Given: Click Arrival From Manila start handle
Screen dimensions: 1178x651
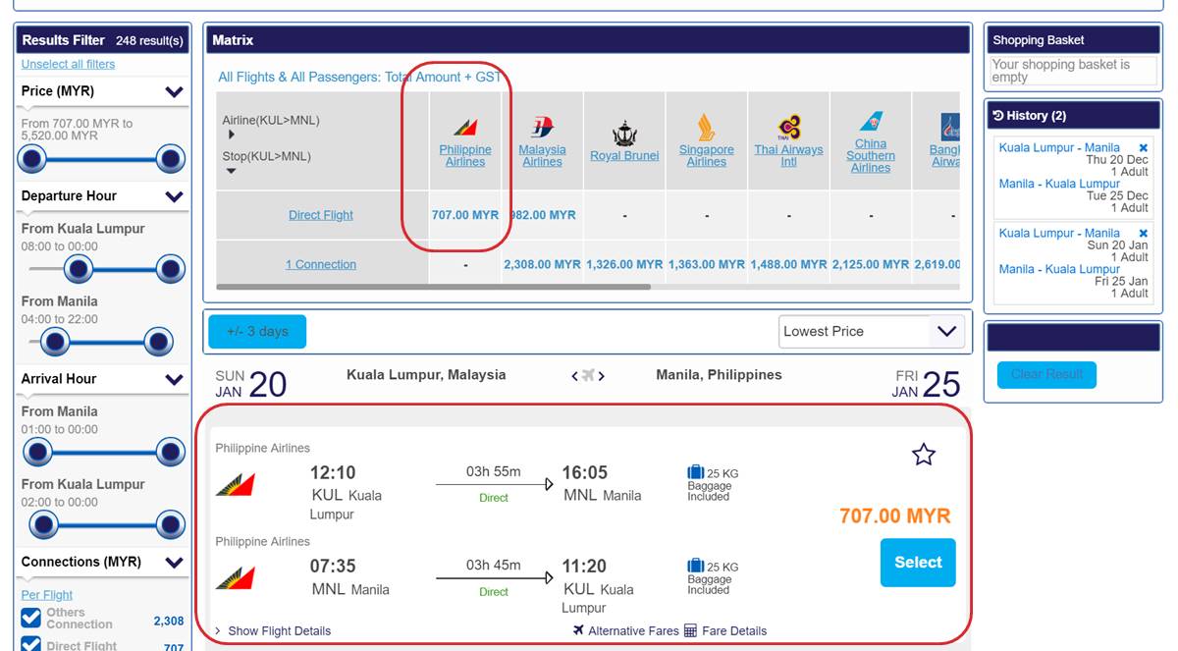Looking at the screenshot, I should [x=37, y=452].
